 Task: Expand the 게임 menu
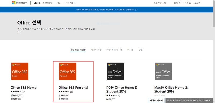[60, 3]
